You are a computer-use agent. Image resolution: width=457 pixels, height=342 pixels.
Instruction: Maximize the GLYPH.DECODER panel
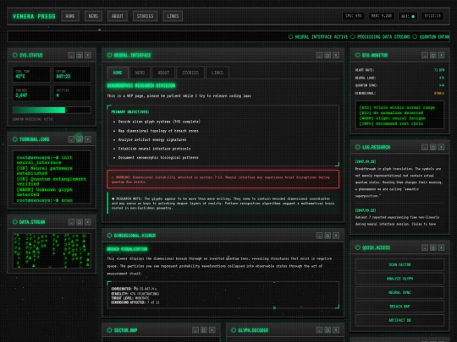(x=328, y=330)
